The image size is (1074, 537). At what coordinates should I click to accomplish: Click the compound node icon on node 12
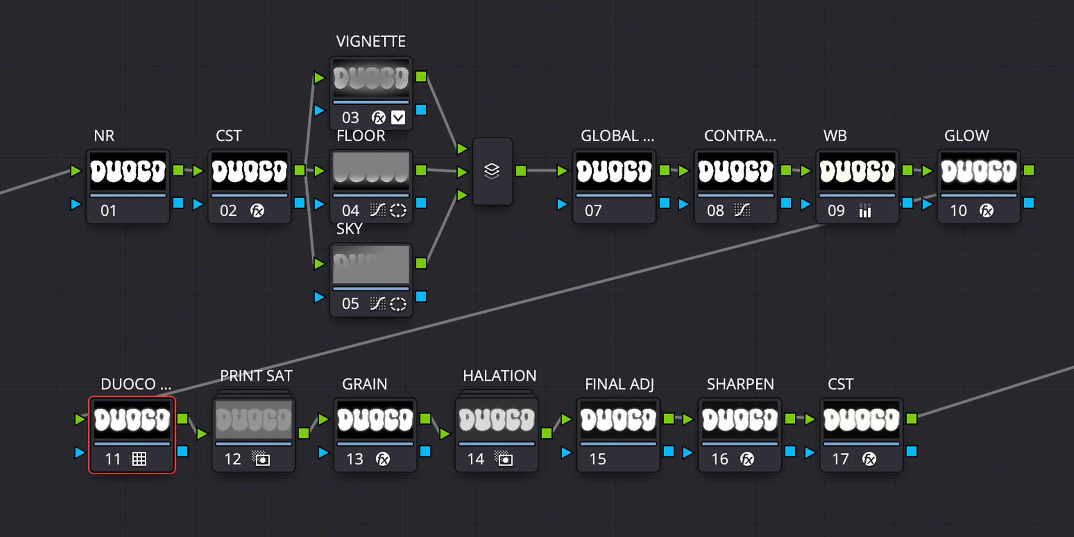[261, 459]
